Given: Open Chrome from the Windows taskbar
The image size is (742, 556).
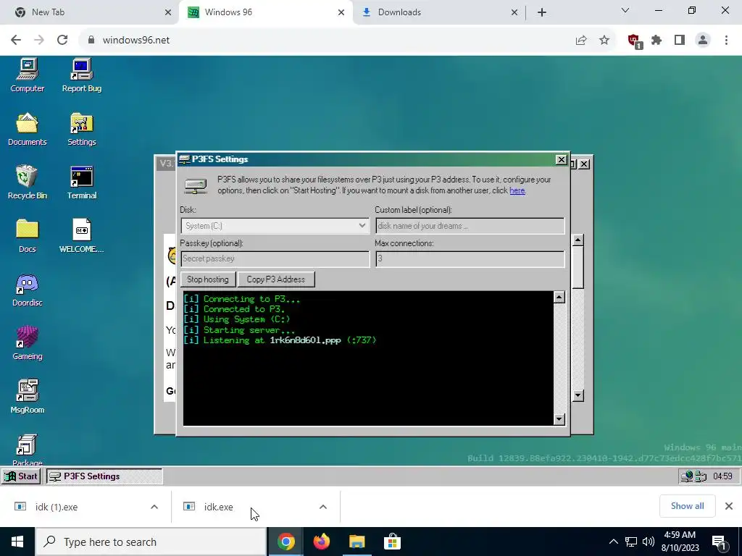Looking at the screenshot, I should [x=285, y=542].
